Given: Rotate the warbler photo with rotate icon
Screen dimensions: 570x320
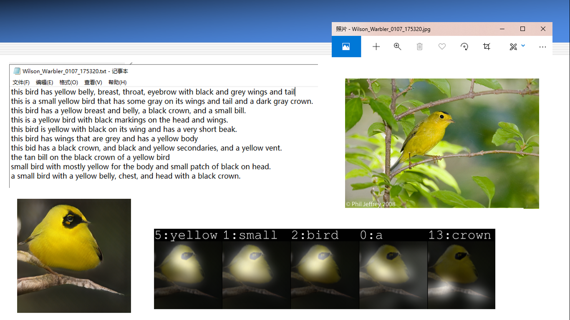Looking at the screenshot, I should tap(464, 46).
